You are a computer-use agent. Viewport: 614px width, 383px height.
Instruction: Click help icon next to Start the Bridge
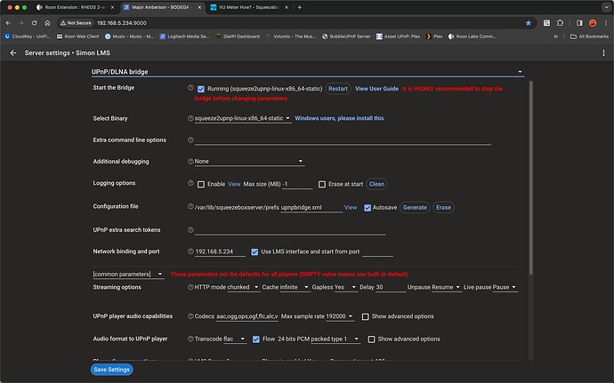tap(190, 88)
